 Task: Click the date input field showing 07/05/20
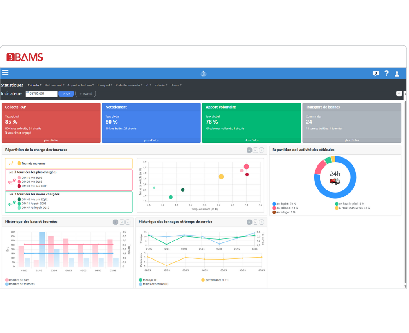41,94
